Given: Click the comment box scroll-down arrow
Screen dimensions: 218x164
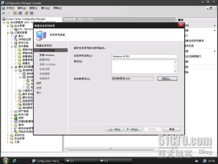Looking at the screenshot, I should (176, 72).
